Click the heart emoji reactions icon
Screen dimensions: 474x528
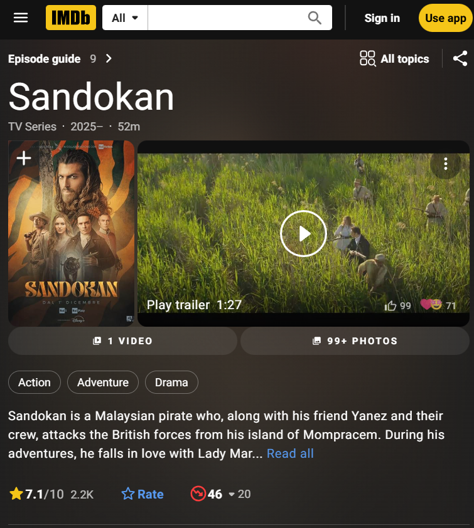(x=431, y=304)
